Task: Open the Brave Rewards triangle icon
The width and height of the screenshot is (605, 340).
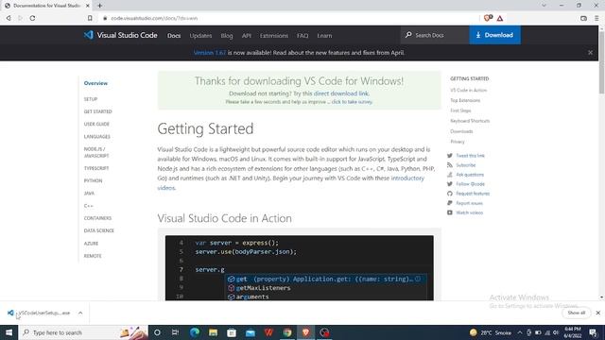Action: click(500, 18)
